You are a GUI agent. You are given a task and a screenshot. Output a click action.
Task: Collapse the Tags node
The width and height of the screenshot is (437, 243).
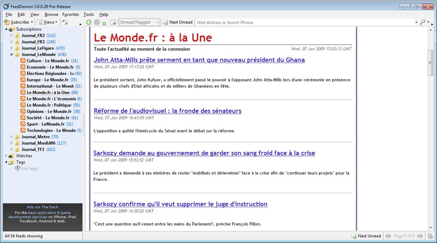(x=6, y=162)
